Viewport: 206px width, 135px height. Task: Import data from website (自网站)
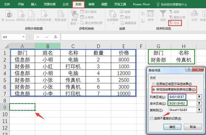(21, 16)
